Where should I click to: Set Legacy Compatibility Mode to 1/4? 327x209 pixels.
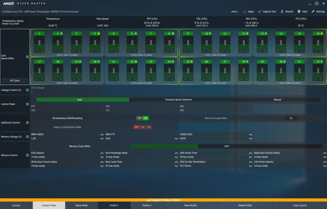click(149, 127)
